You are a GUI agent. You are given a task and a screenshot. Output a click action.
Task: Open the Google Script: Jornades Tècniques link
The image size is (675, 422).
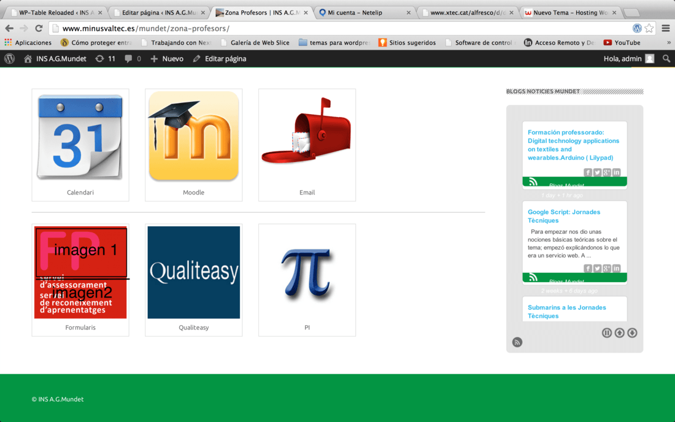[563, 216]
